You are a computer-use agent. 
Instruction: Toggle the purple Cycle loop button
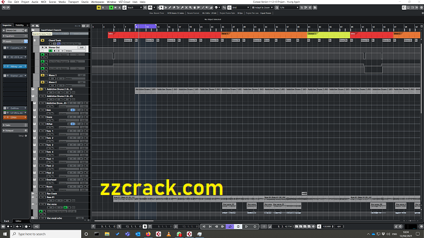click(x=230, y=226)
